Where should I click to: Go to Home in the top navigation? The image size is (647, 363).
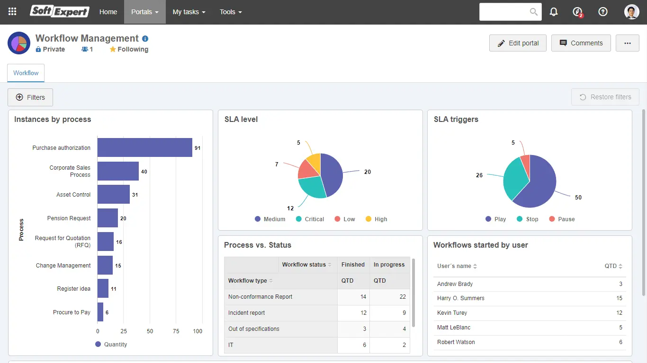[108, 12]
